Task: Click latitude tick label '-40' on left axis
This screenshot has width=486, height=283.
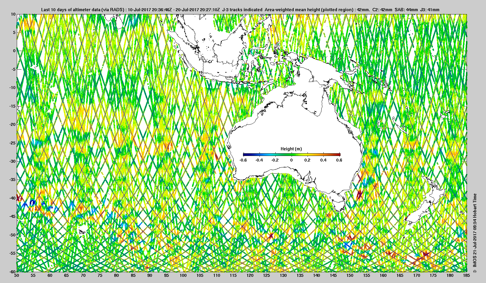Action: 12,198
